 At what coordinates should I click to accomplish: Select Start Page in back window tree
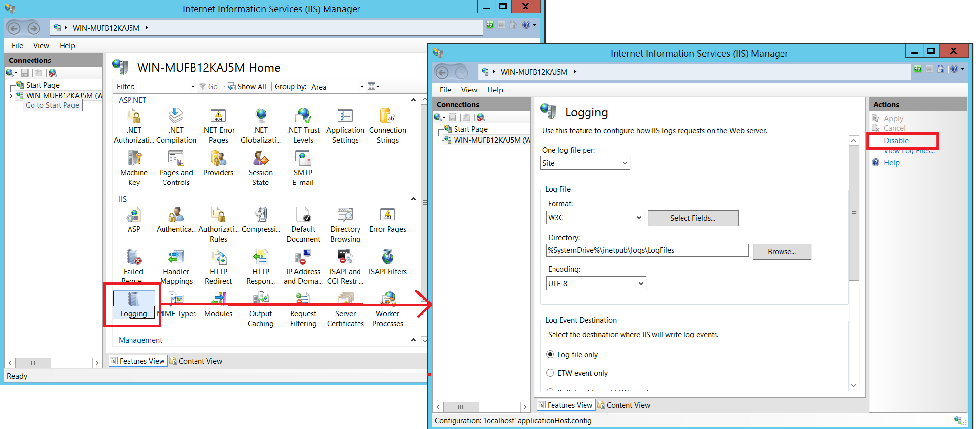[42, 85]
